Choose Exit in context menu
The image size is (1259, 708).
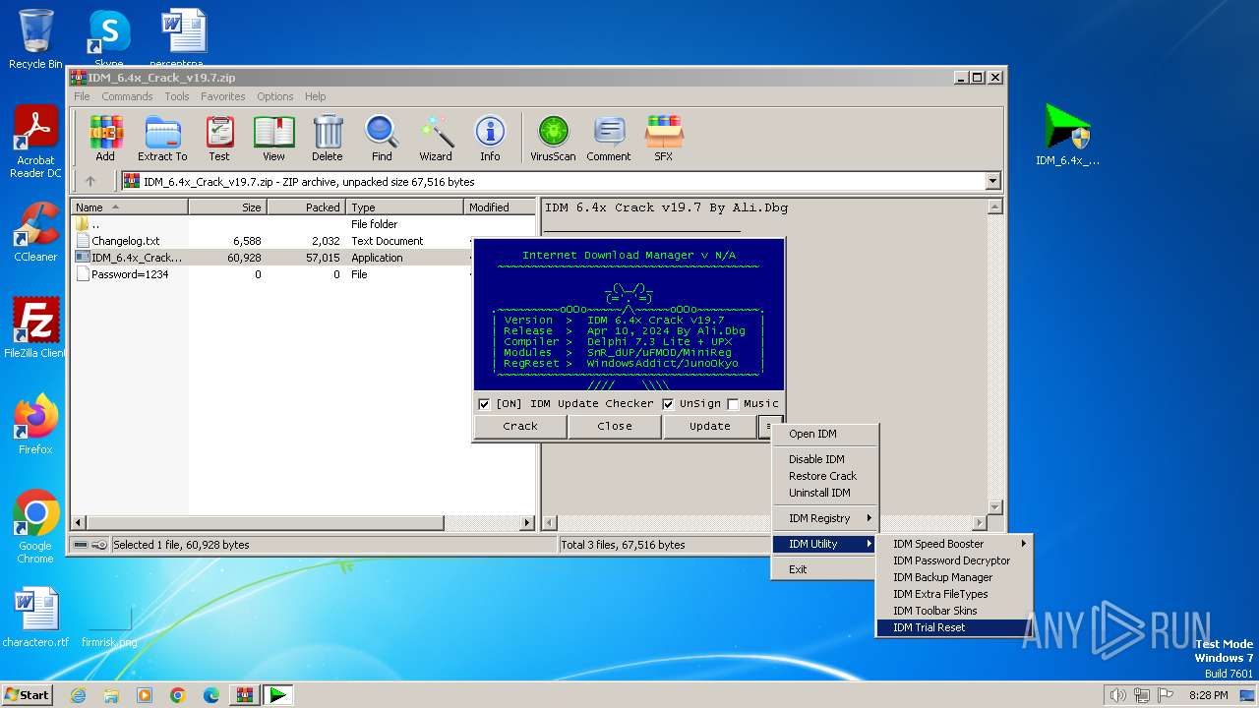tap(824, 569)
